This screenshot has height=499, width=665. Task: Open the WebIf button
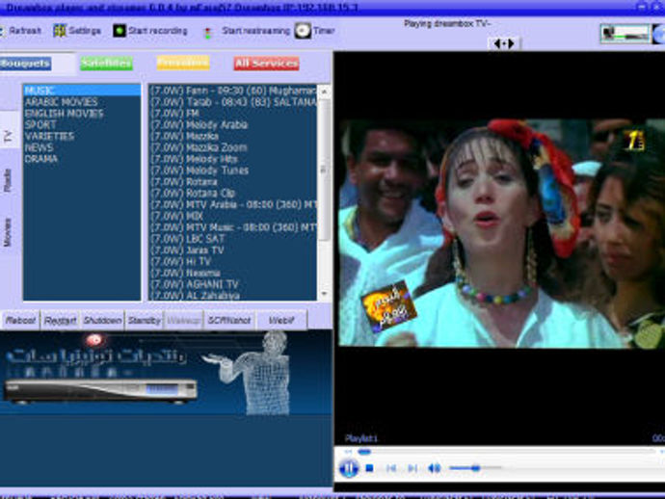coord(281,321)
